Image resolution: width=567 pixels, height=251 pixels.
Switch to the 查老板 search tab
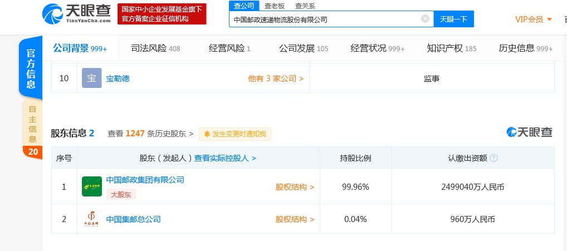pyautogui.click(x=275, y=6)
